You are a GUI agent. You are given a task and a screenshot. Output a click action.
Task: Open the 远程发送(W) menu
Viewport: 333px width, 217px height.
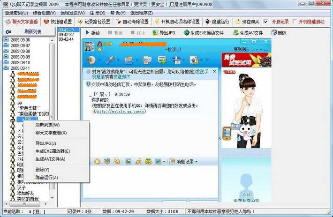point(72,13)
